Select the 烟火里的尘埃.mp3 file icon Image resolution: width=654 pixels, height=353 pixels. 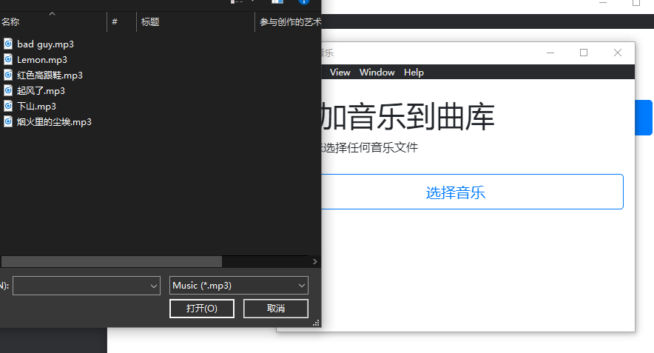[x=8, y=121]
